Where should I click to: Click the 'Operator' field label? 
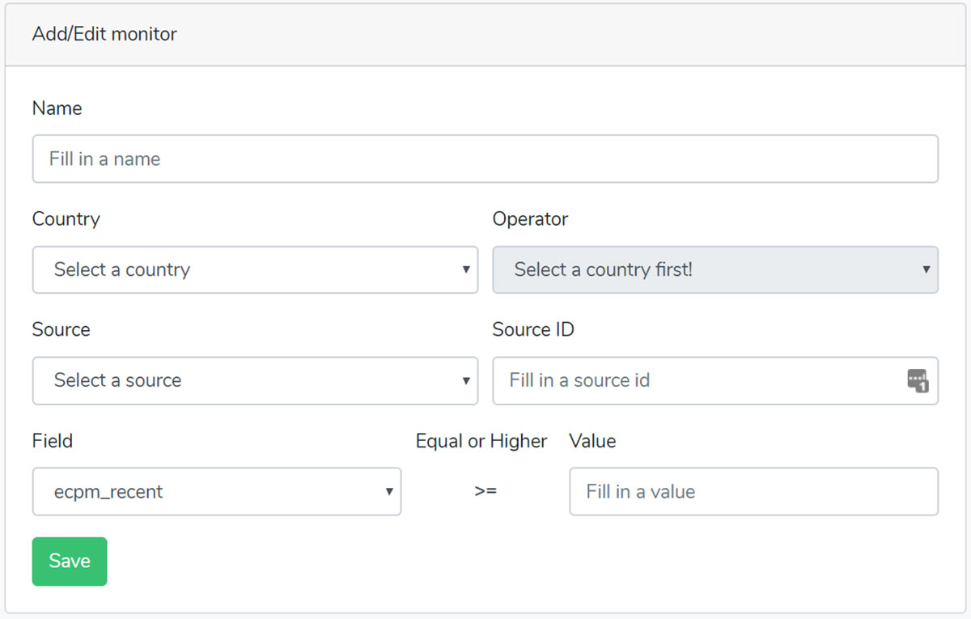tap(531, 219)
